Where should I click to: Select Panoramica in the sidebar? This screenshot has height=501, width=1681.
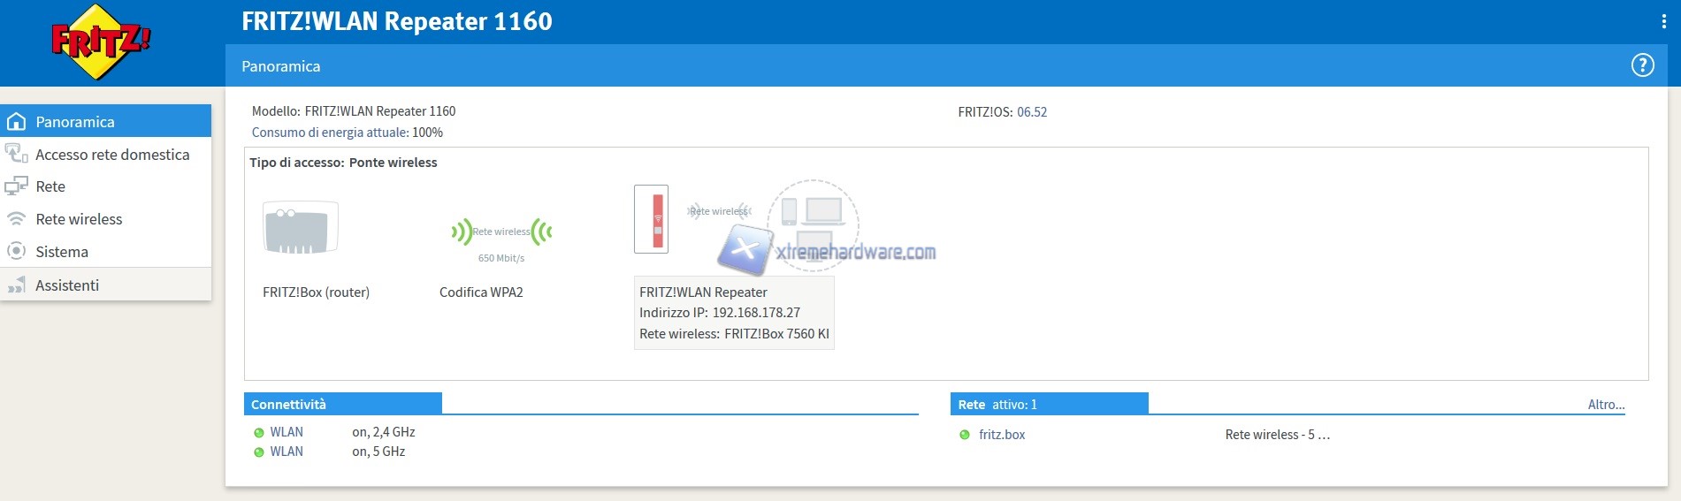pyautogui.click(x=75, y=122)
